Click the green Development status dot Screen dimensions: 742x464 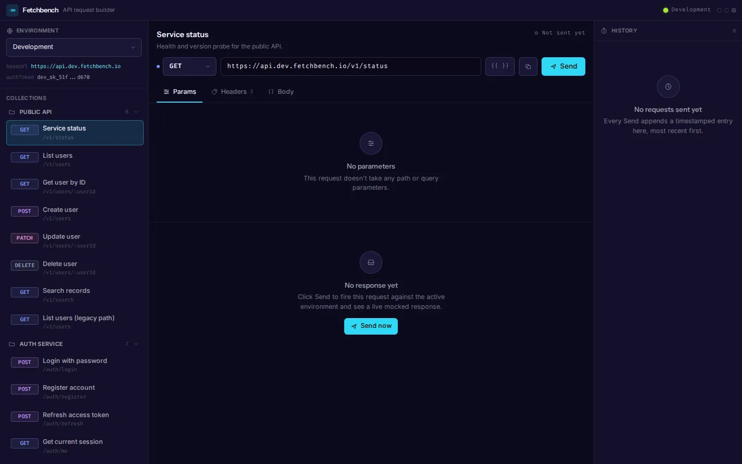point(666,10)
